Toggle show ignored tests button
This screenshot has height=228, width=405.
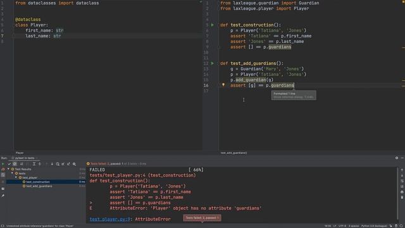(x=15, y=164)
